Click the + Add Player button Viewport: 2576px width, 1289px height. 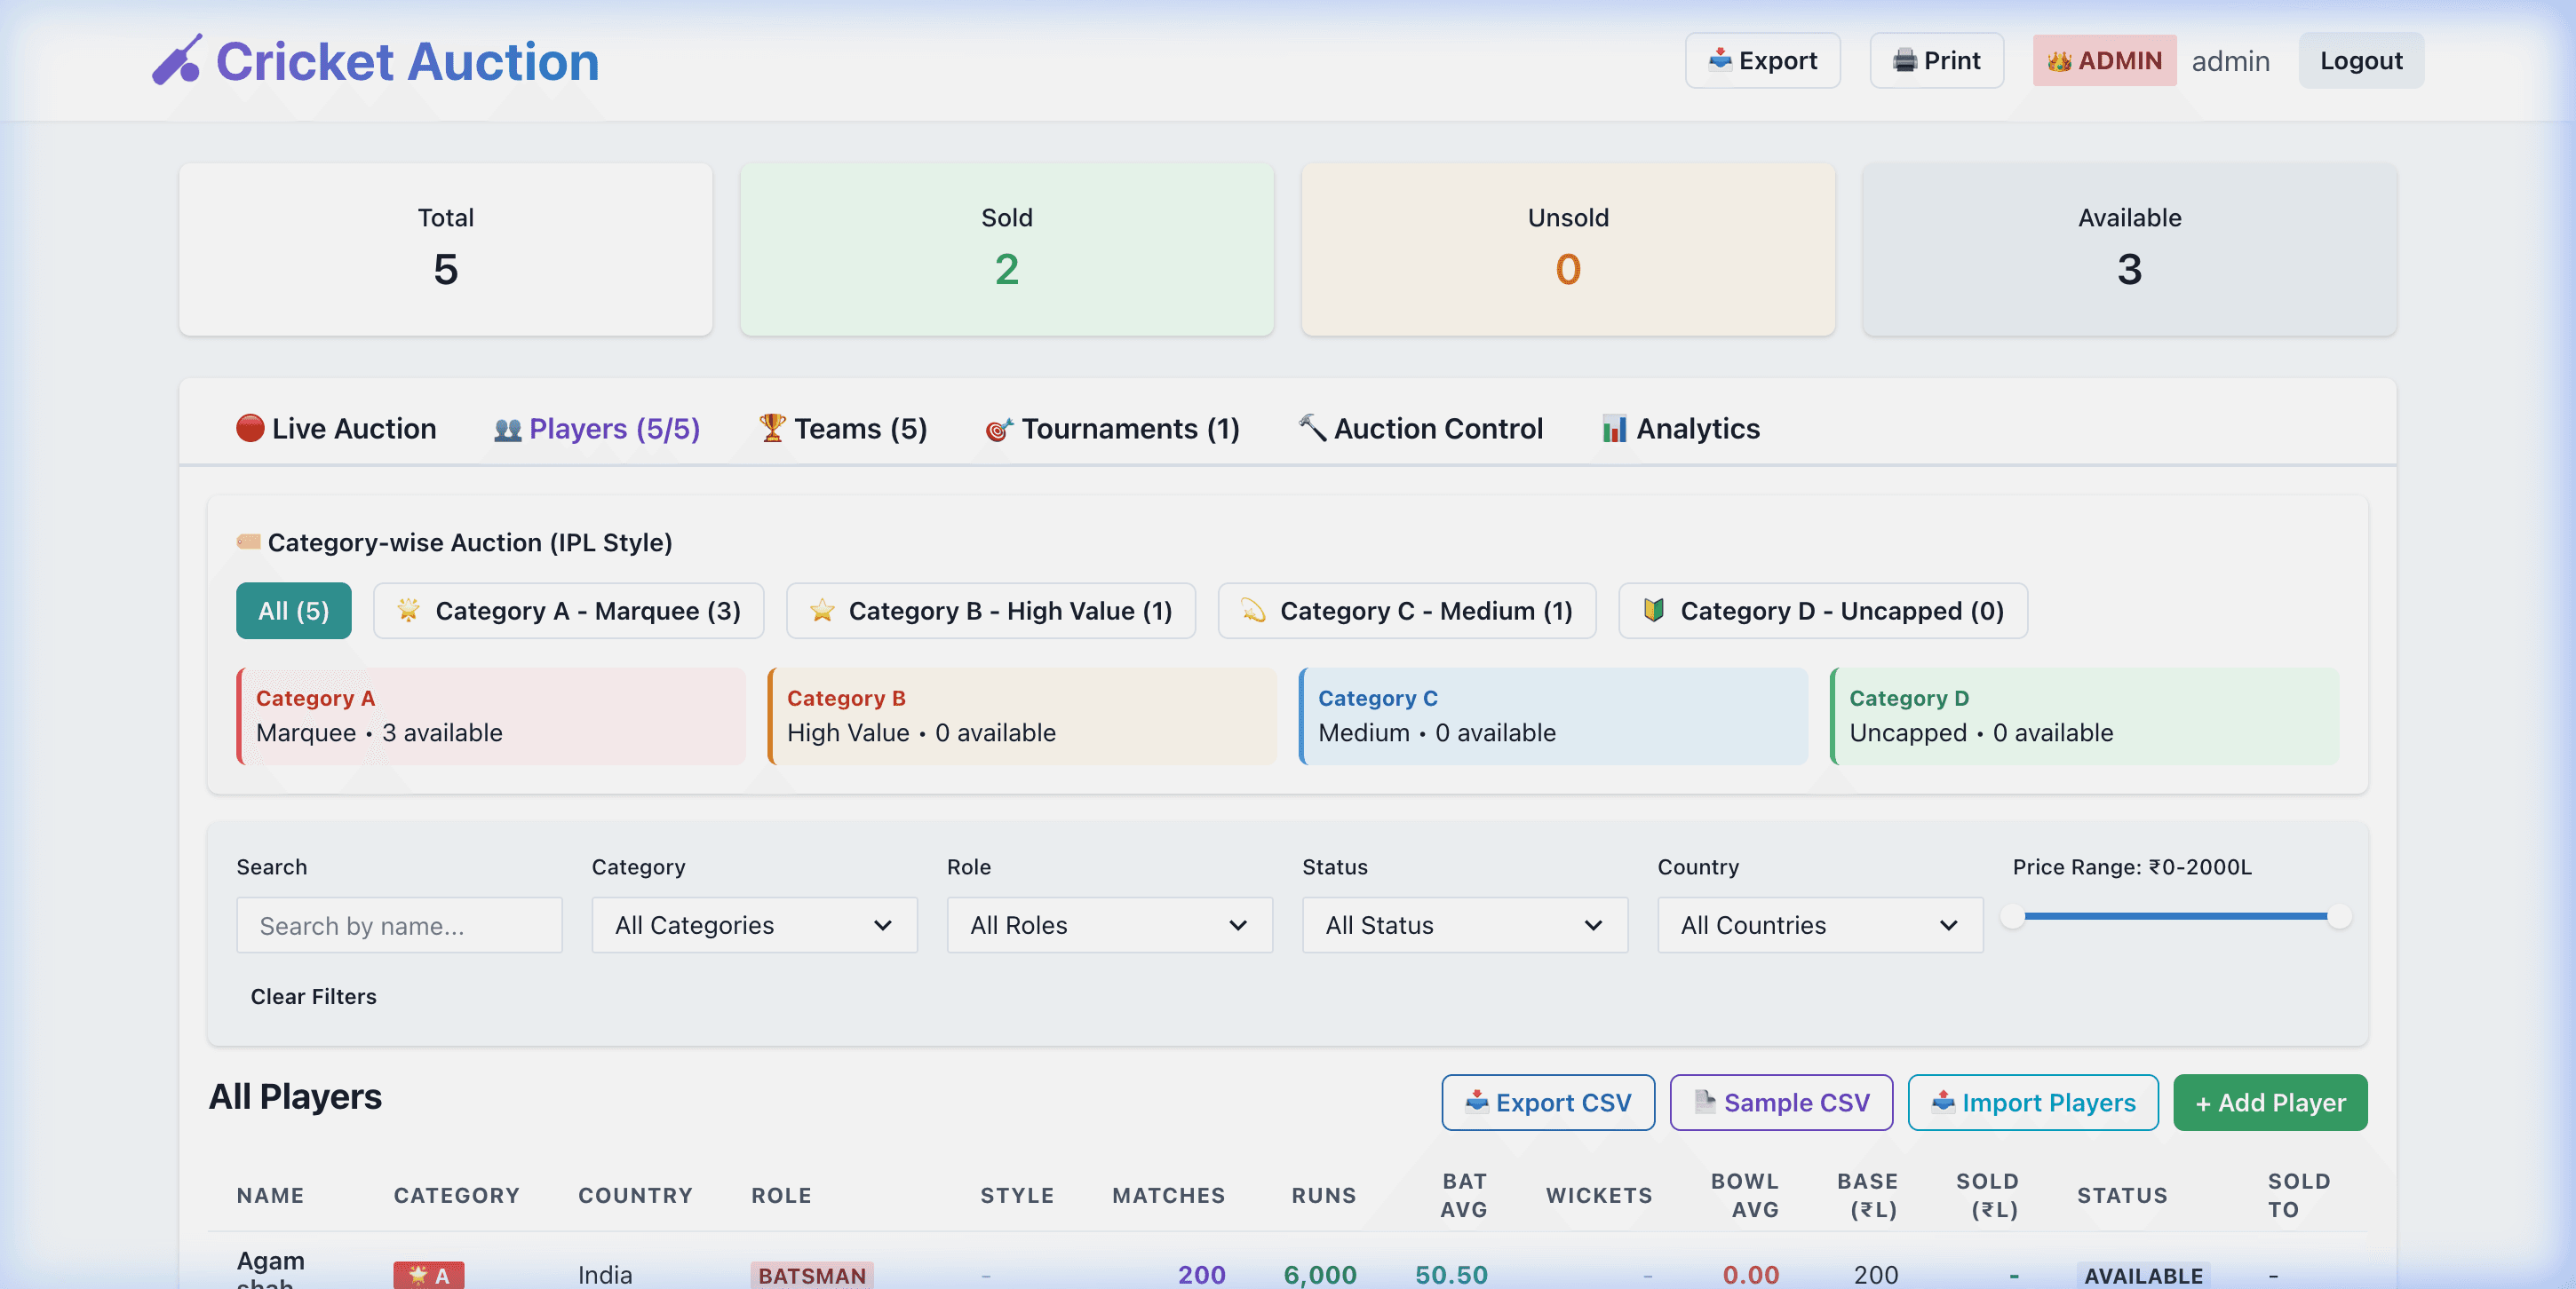pyautogui.click(x=2270, y=1103)
